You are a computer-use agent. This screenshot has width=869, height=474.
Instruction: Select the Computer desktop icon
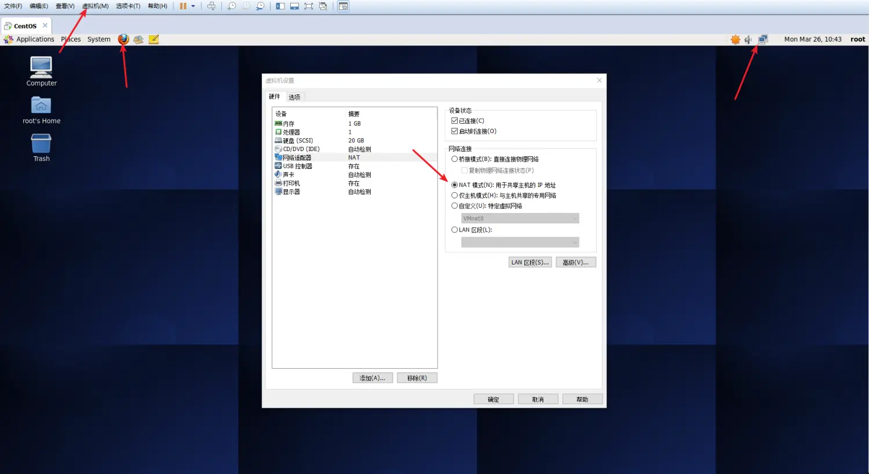coord(41,71)
